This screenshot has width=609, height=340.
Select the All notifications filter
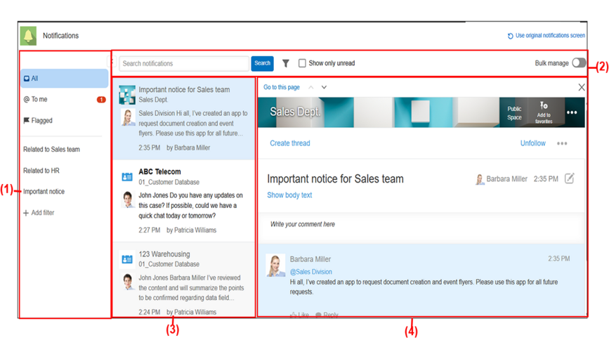[x=64, y=79]
